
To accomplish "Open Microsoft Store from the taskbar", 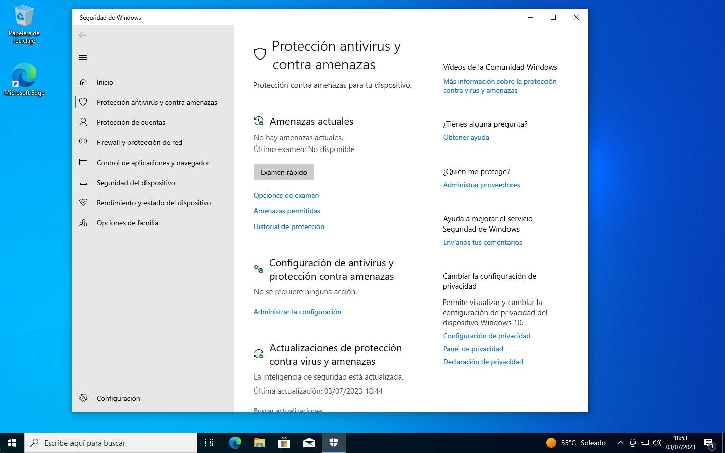I will (284, 443).
